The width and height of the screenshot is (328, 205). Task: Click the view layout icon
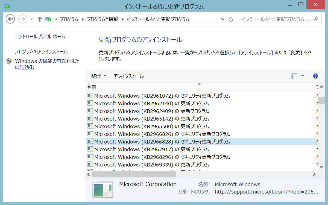(x=294, y=76)
